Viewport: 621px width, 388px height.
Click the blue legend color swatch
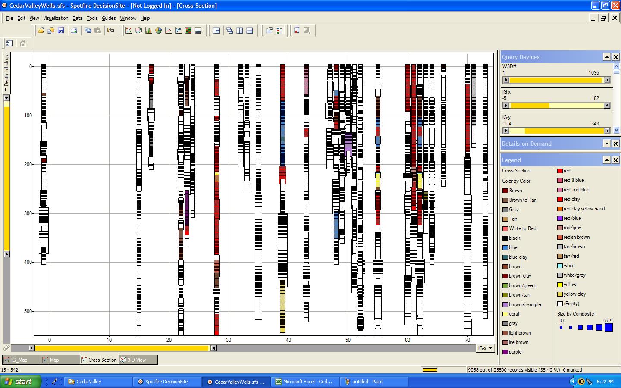tap(505, 247)
